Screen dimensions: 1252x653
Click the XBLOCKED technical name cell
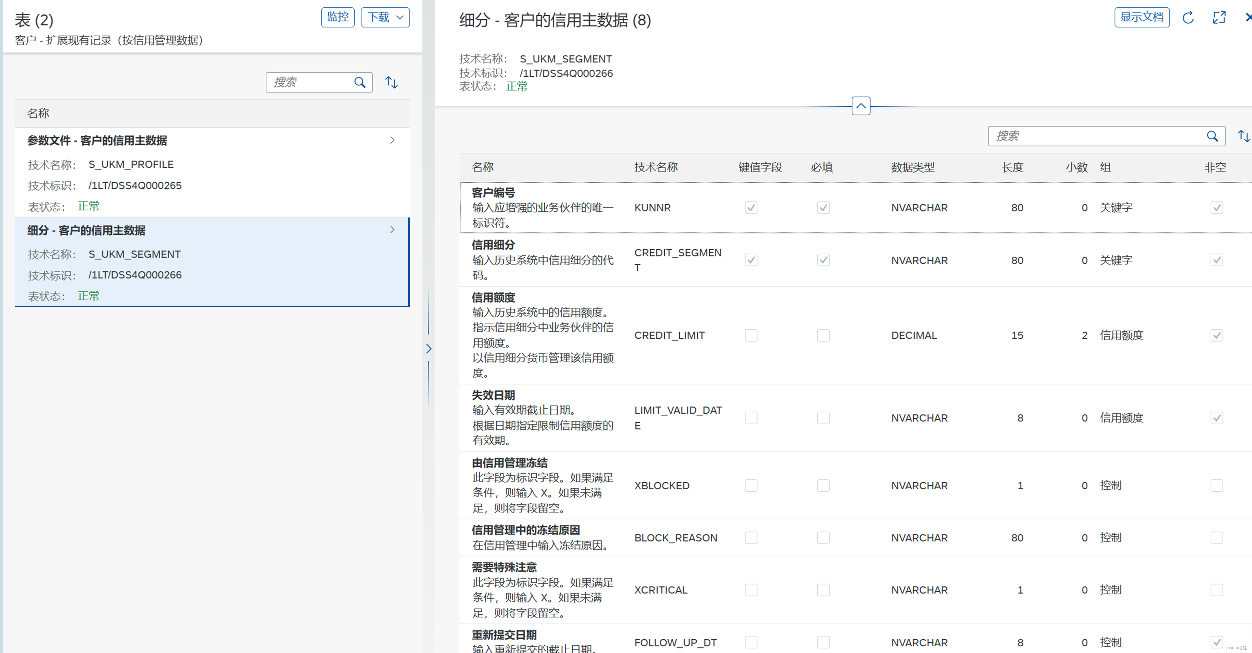pyautogui.click(x=661, y=486)
